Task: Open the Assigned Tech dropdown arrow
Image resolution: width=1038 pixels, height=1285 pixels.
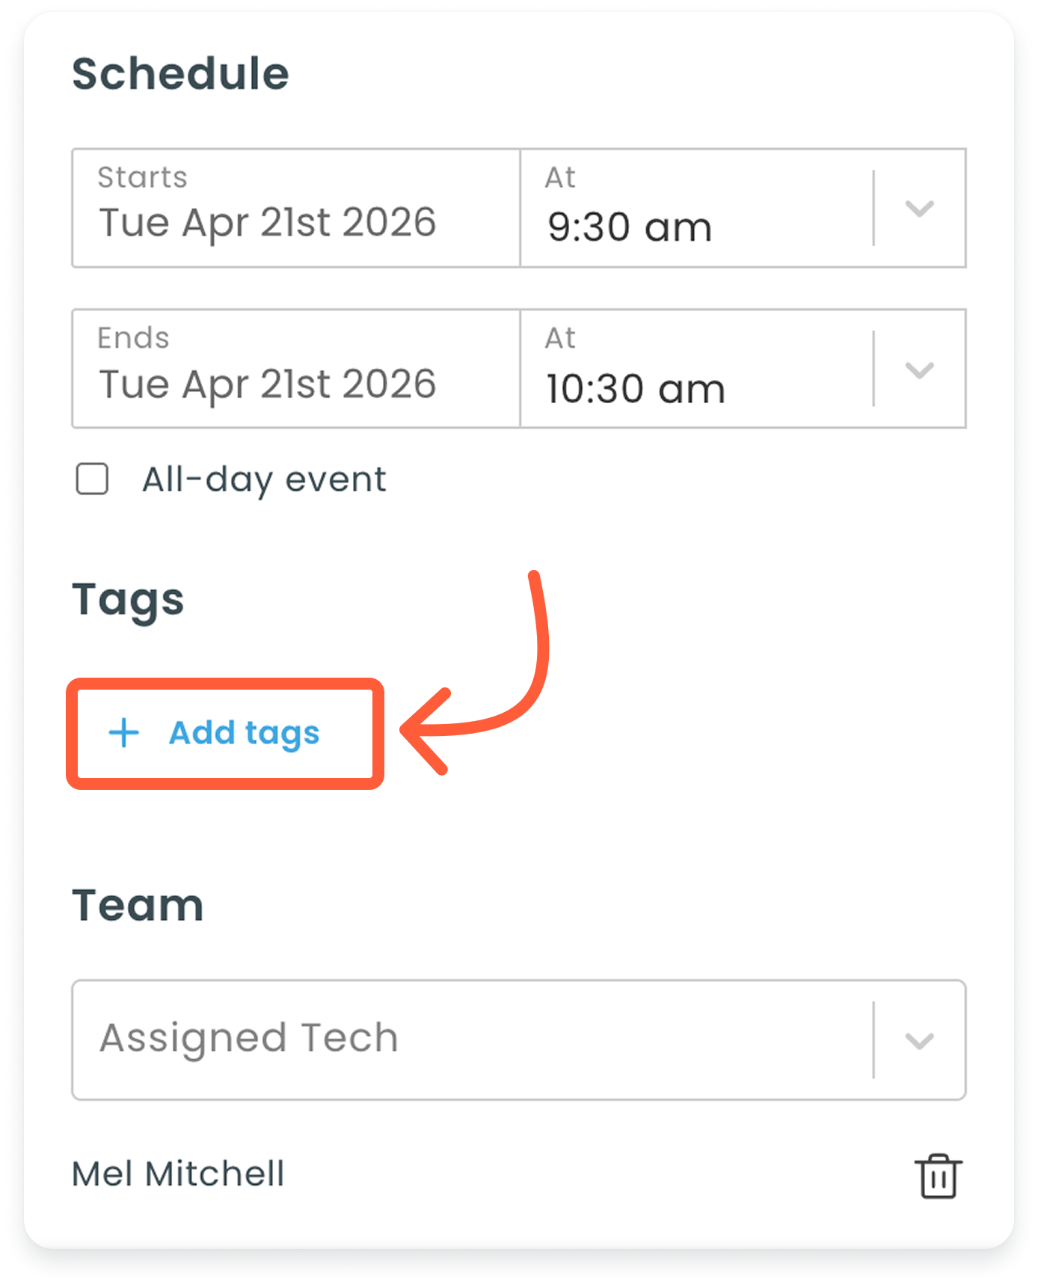Action: click(x=919, y=1040)
